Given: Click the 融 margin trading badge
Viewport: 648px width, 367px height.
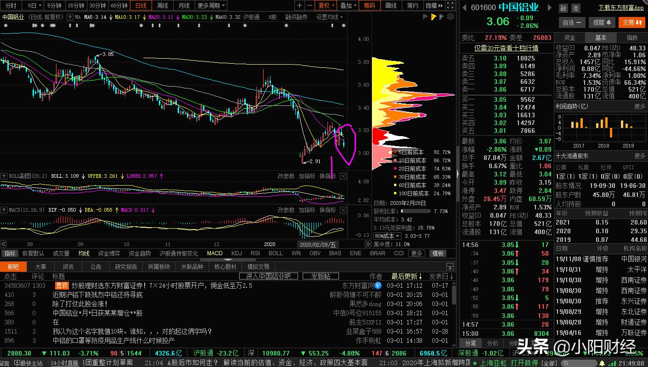Looking at the screenshot, I should click(563, 8).
